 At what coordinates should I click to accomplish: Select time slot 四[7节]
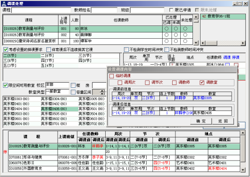tap(47, 60)
